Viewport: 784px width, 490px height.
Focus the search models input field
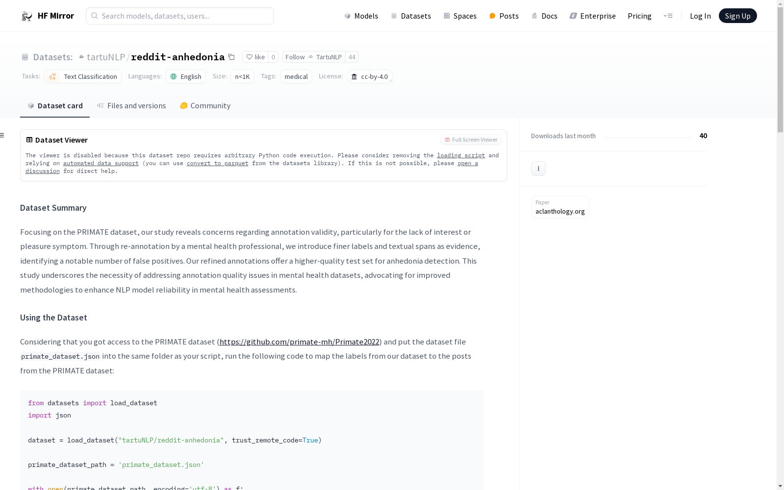tap(185, 16)
